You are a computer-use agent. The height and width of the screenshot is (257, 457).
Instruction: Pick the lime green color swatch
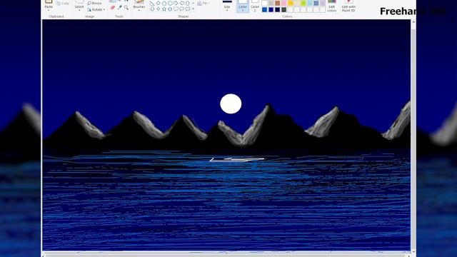pyautogui.click(x=303, y=3)
